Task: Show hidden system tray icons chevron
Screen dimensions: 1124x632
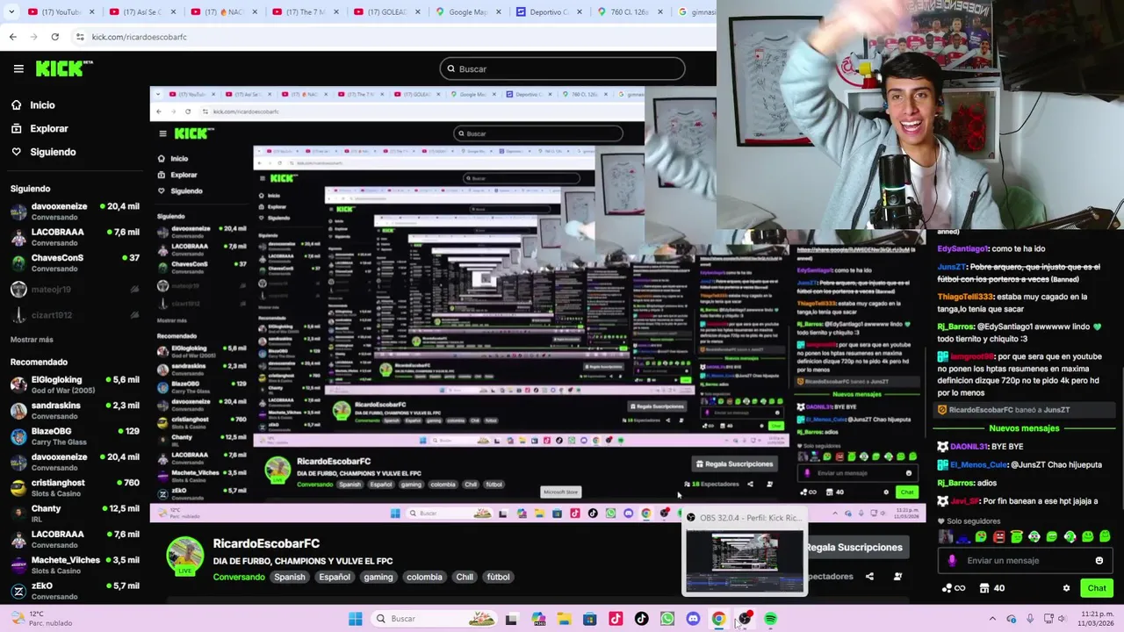Action: [x=992, y=619]
